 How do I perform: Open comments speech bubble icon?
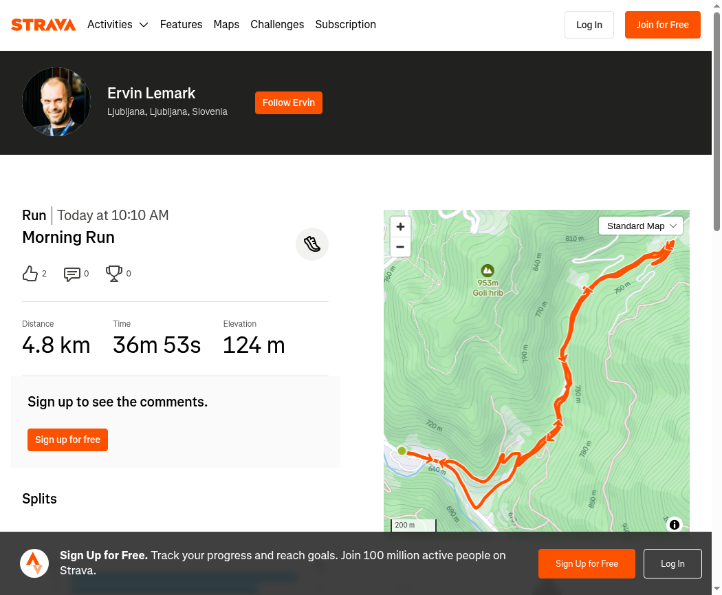[x=72, y=274]
